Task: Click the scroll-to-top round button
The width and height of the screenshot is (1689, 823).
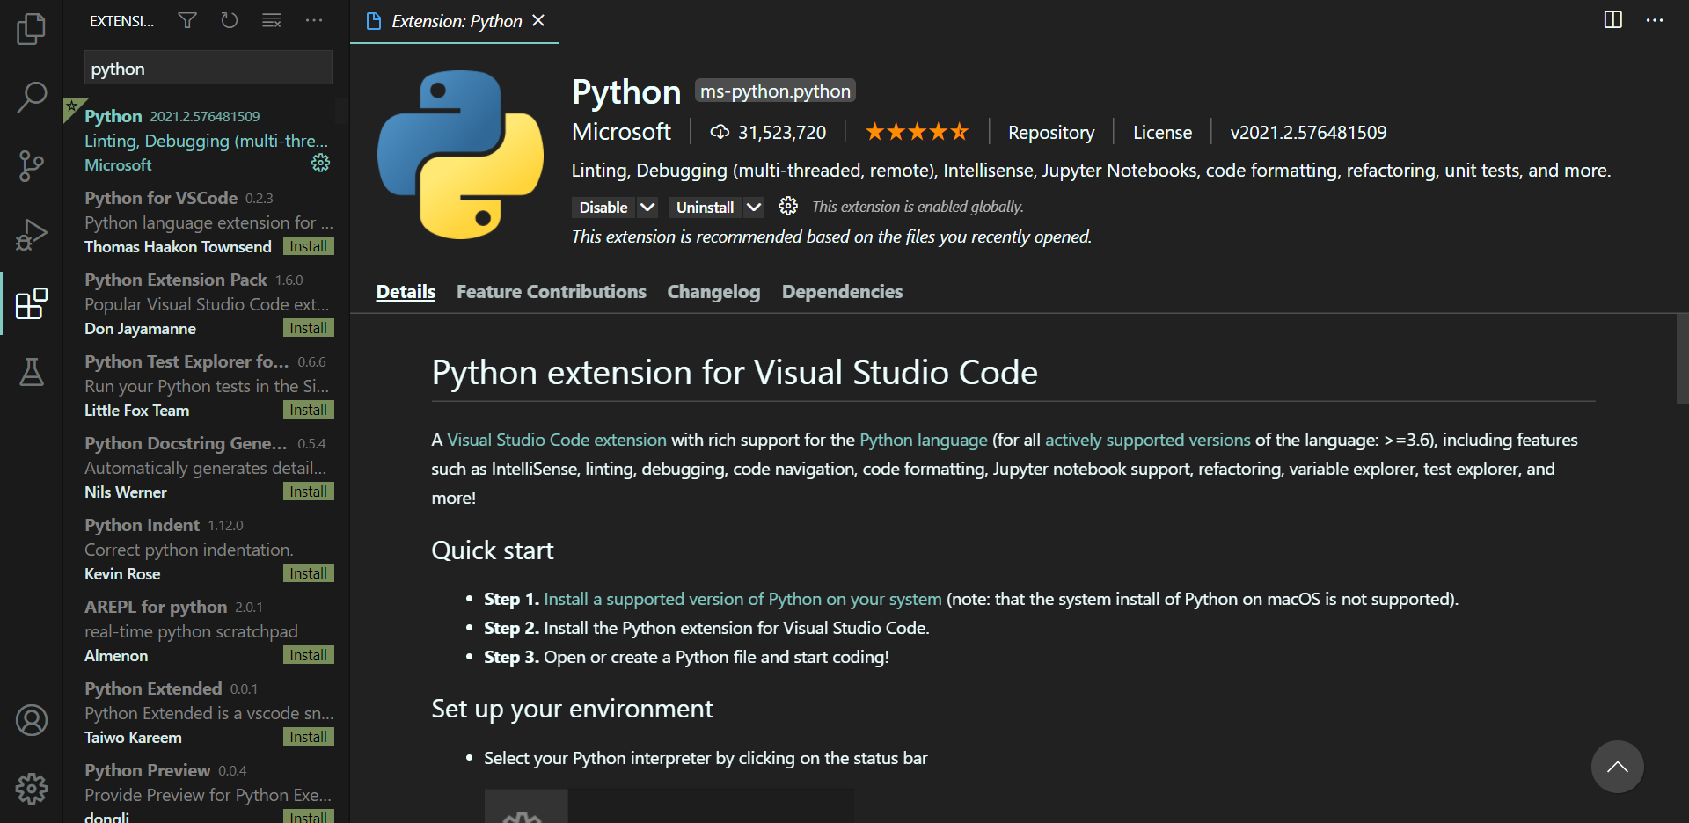Action: coord(1617,767)
